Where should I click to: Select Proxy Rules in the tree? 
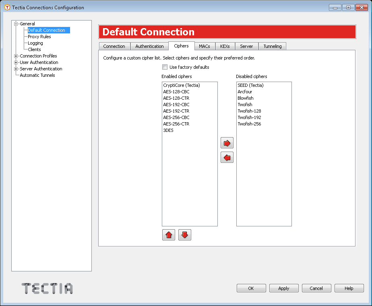39,37
